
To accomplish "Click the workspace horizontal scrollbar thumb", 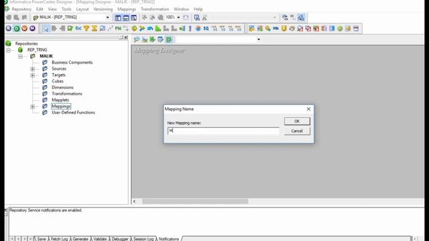I will (195, 202).
